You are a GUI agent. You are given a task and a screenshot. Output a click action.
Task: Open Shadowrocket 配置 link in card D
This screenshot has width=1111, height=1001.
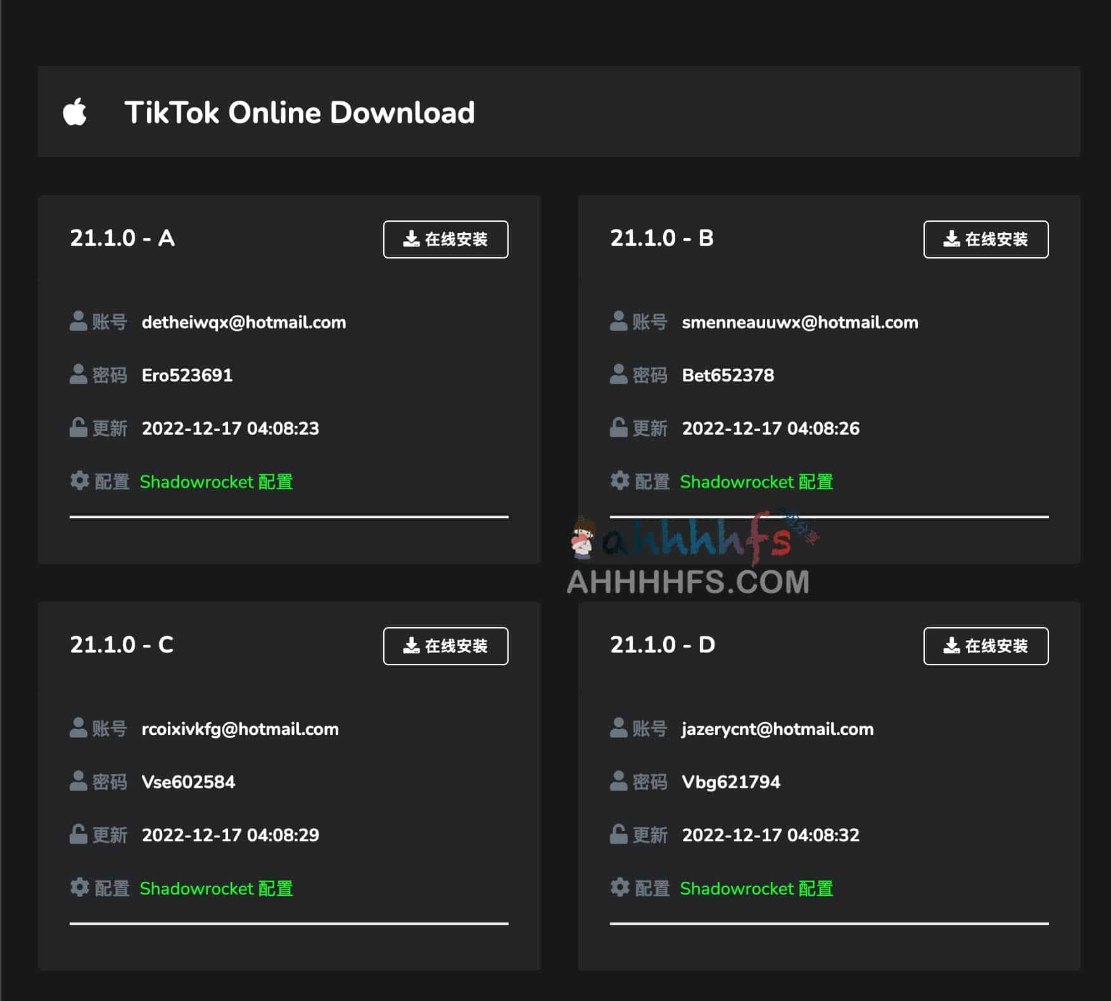click(756, 889)
